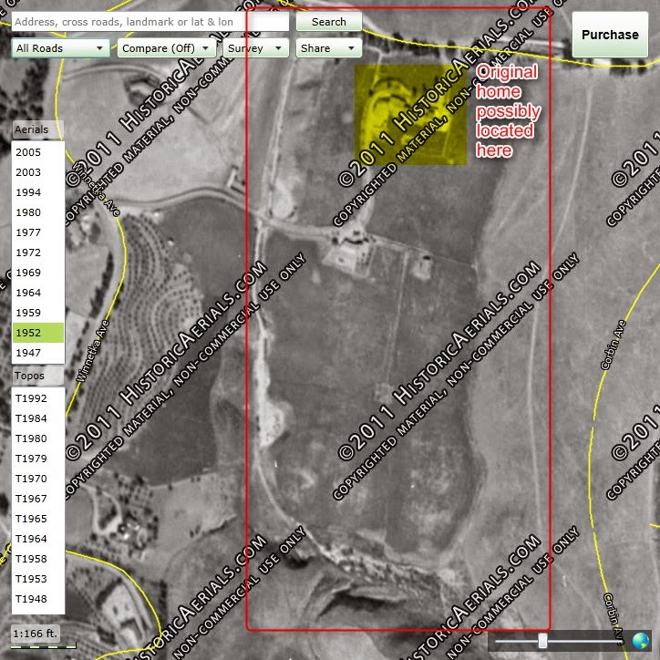Click the globe icon beside the zoom slider
The image size is (660, 660).
pyautogui.click(x=640, y=641)
